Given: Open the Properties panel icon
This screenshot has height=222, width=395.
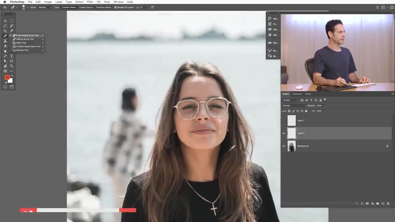Looking at the screenshot, I should [270, 24].
